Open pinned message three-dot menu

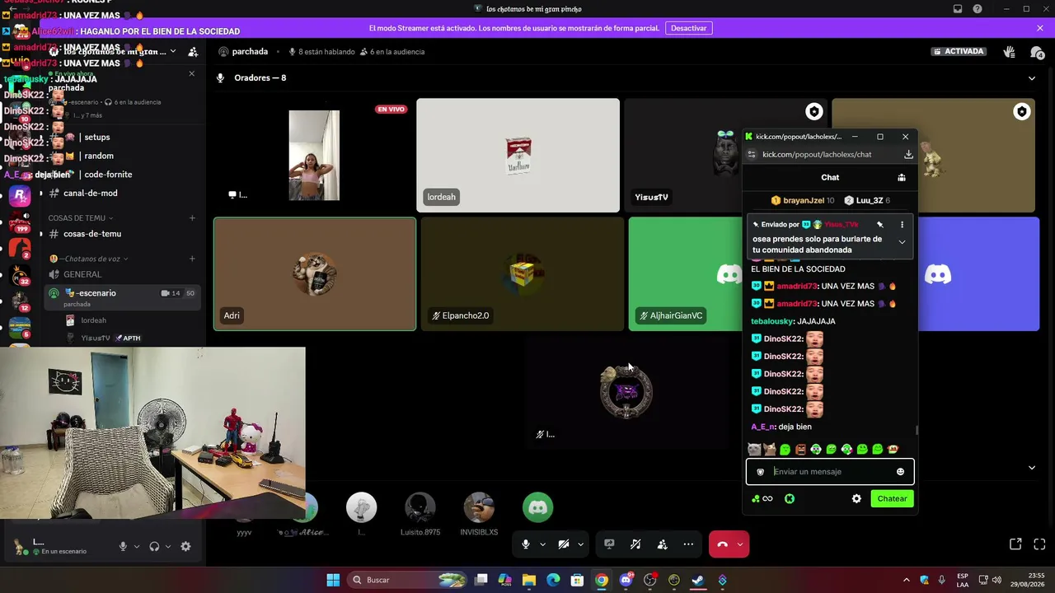click(902, 225)
